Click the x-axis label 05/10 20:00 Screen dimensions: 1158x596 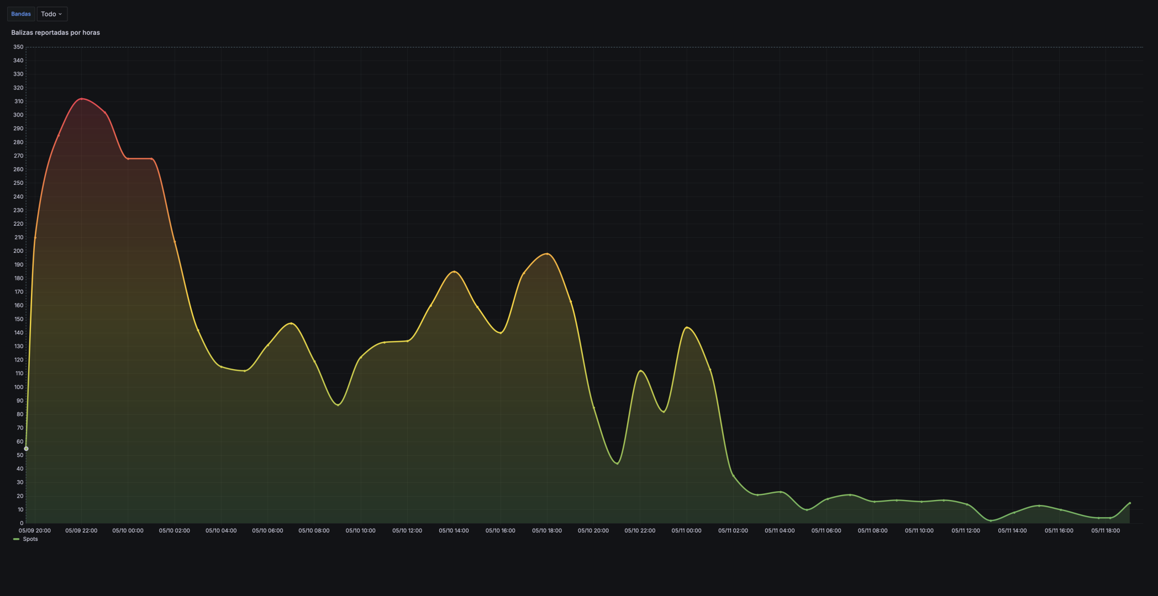[x=593, y=530]
